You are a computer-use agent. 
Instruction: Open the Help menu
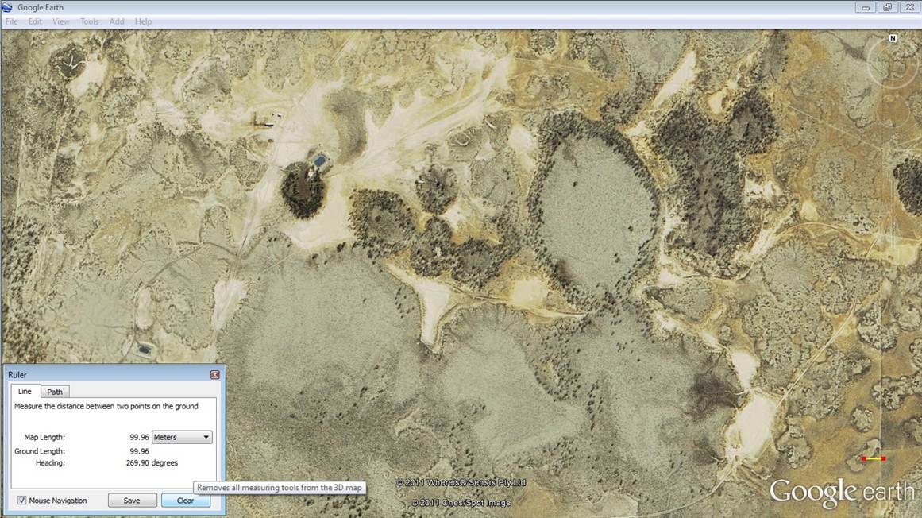pos(143,21)
